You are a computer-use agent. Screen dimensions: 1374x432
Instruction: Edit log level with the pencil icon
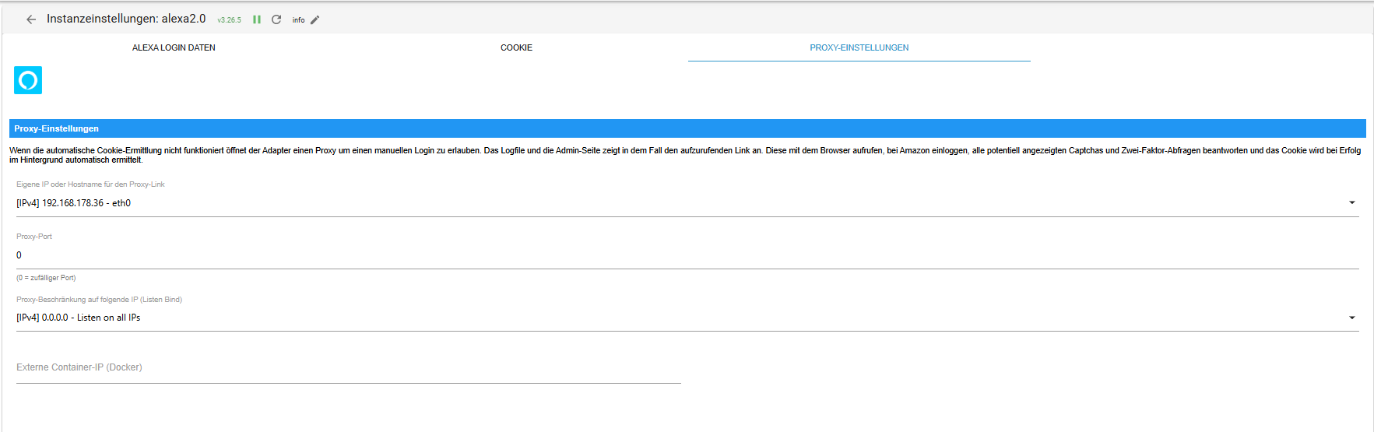[x=315, y=20]
